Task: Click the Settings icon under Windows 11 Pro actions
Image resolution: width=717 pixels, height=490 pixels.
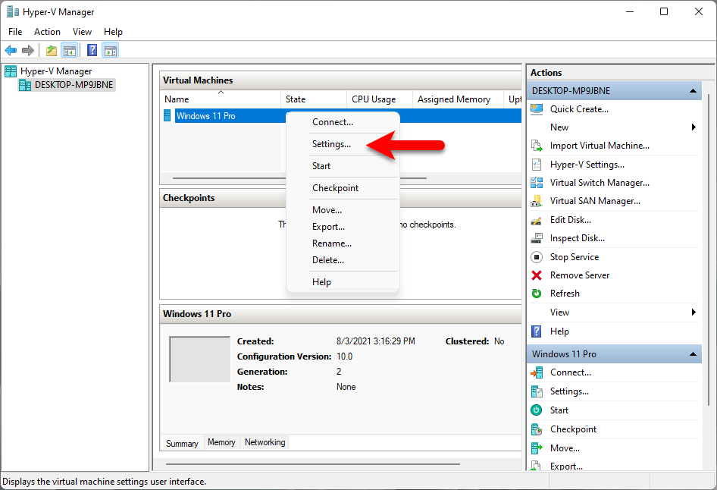Action: pyautogui.click(x=537, y=391)
